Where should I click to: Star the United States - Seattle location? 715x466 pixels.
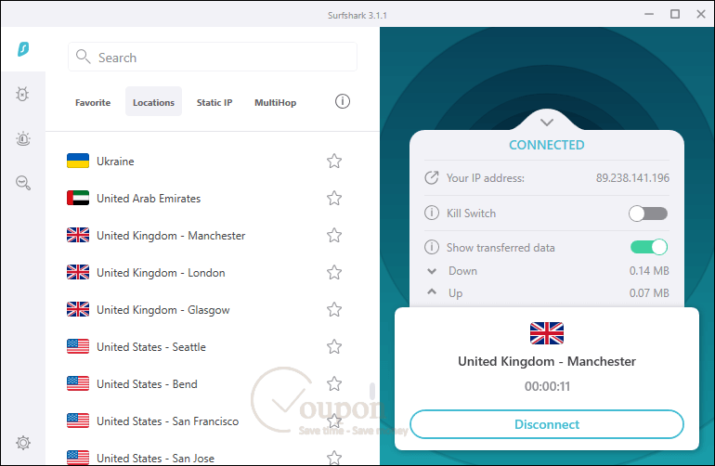[334, 346]
